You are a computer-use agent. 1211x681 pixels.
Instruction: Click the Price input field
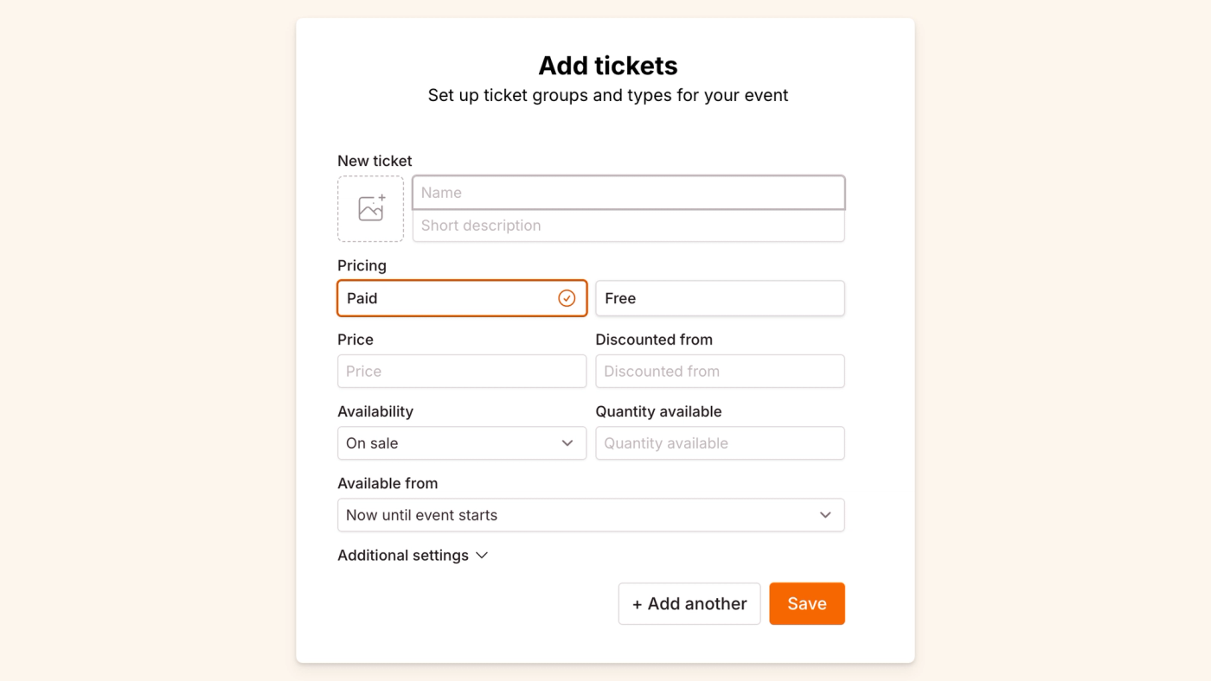461,372
